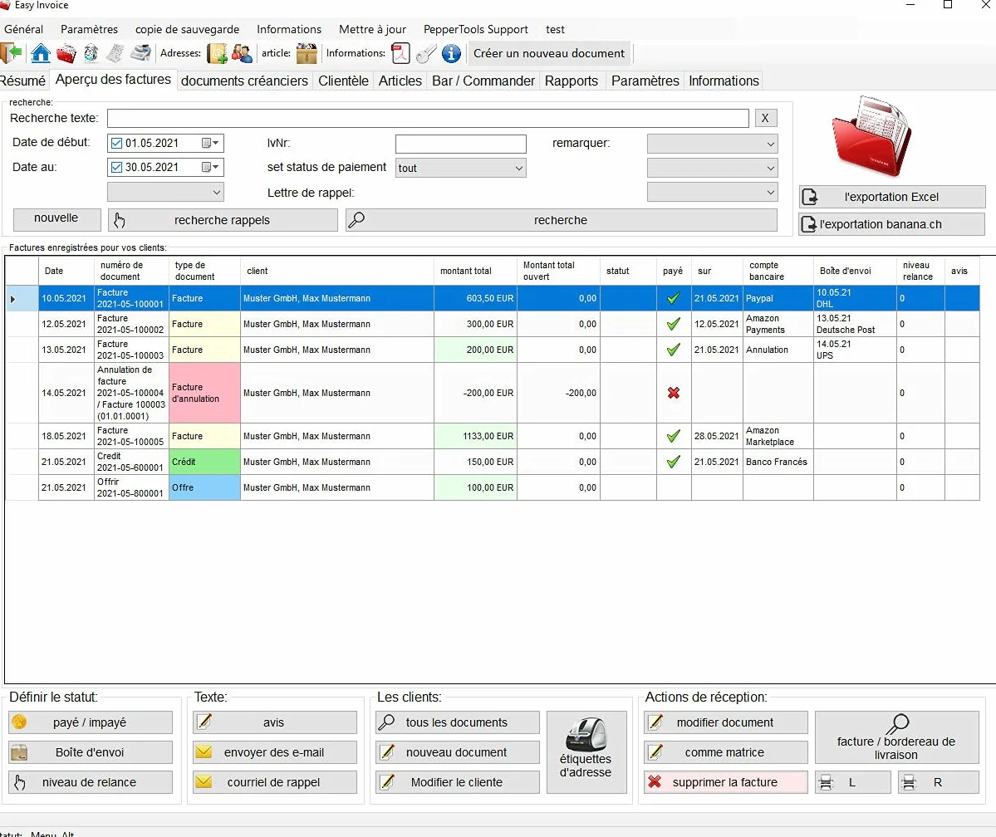Click the large red folder image
Screen dimensions: 996x837
[x=873, y=136]
